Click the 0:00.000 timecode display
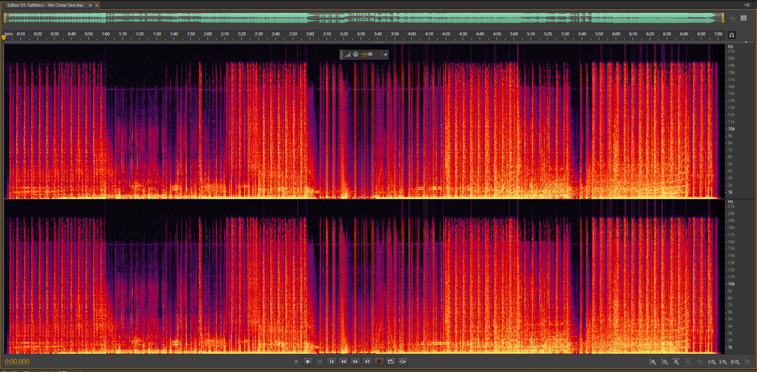 [17, 361]
